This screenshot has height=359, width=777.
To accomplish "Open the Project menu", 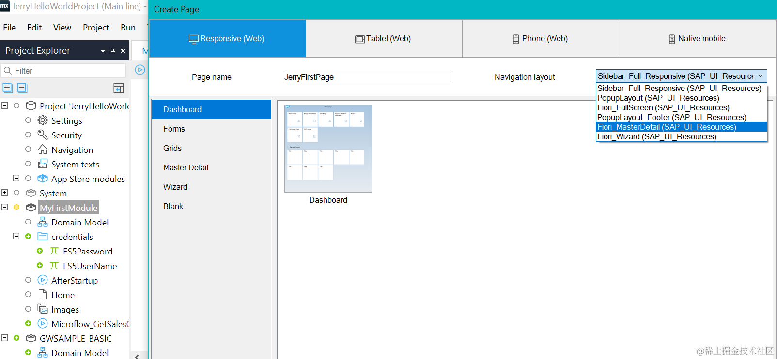I will click(x=96, y=28).
